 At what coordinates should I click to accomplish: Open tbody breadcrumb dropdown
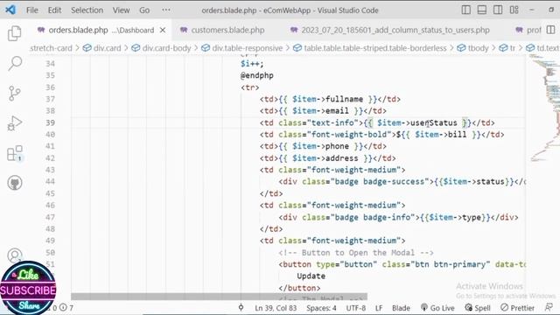(472, 48)
